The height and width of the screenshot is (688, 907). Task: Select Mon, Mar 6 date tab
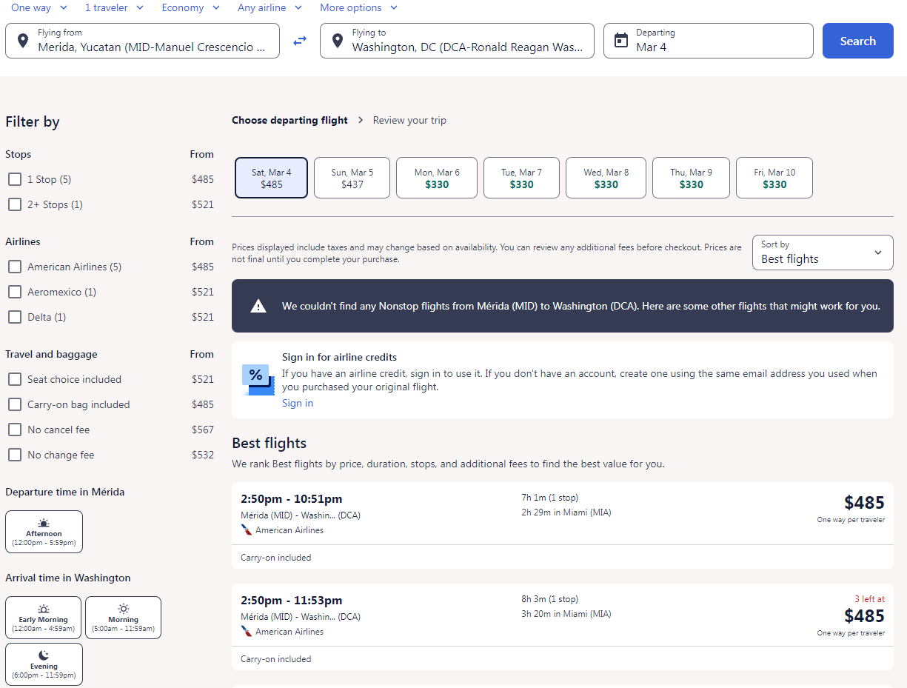tap(437, 178)
